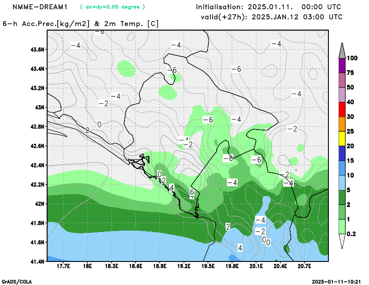Click the 15 value on the color scale
Viewport: 369px width, 285px height.
click(x=351, y=161)
